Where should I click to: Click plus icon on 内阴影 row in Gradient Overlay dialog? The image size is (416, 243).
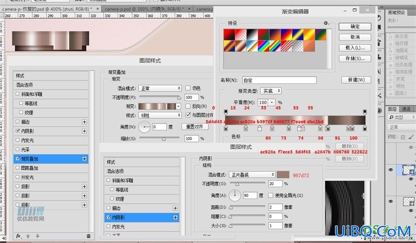click(84, 131)
